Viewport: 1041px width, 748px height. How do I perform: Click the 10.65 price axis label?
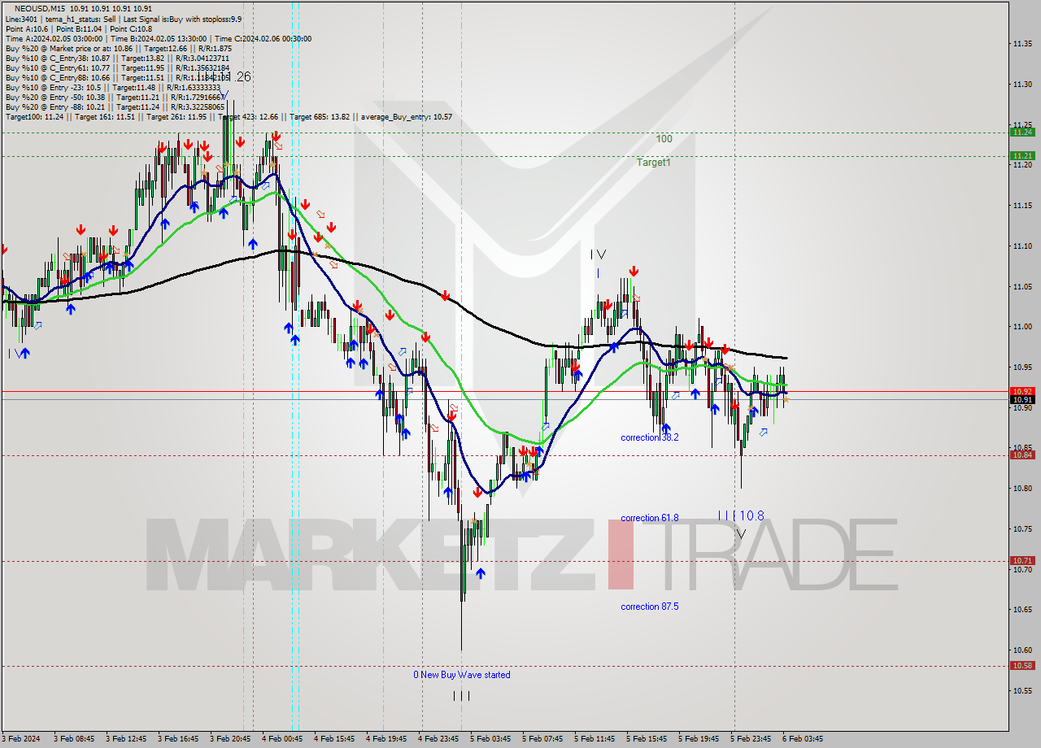pos(1022,610)
